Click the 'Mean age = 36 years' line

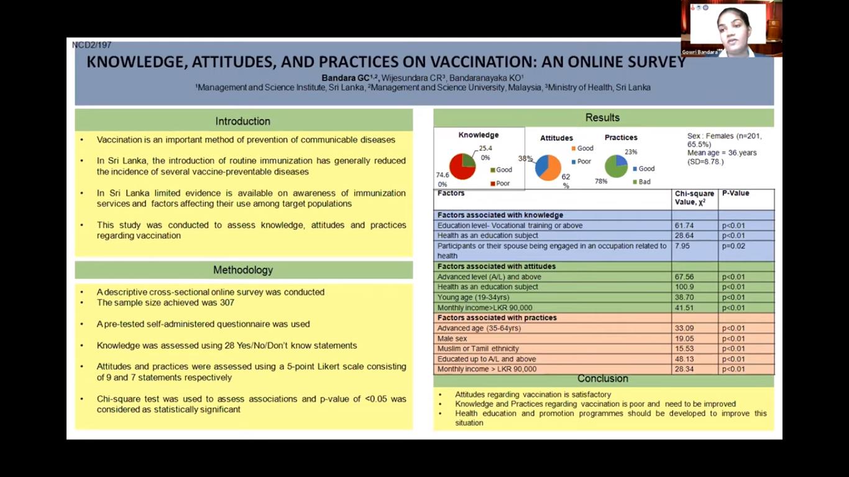(722, 153)
